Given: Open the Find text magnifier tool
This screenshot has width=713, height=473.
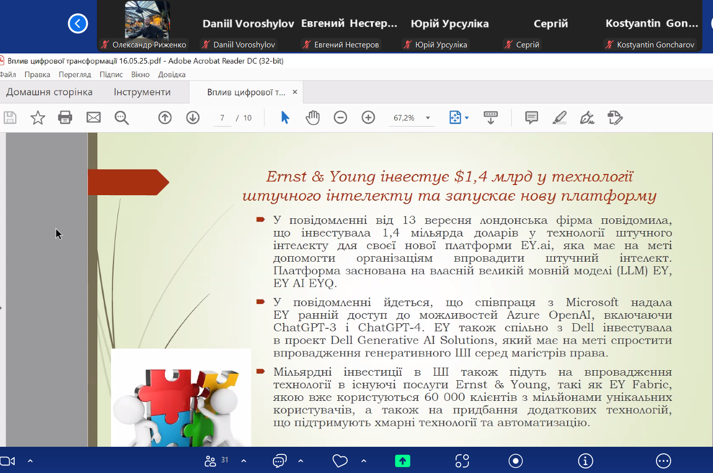Looking at the screenshot, I should pyautogui.click(x=122, y=117).
